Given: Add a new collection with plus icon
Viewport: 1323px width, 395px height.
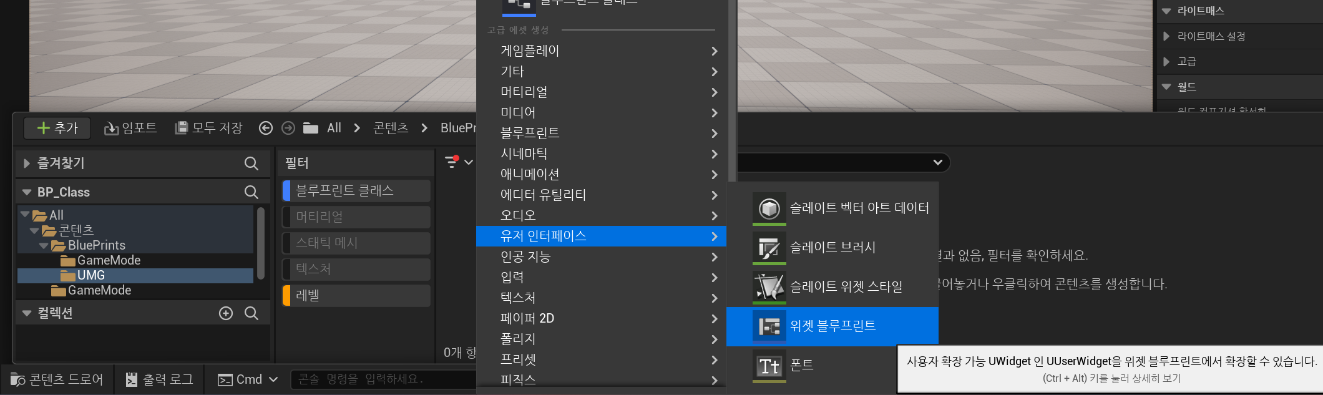Looking at the screenshot, I should click(226, 313).
